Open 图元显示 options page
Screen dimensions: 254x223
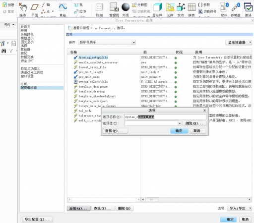click(27, 42)
